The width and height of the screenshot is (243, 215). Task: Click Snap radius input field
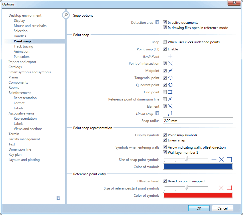pos(198,121)
